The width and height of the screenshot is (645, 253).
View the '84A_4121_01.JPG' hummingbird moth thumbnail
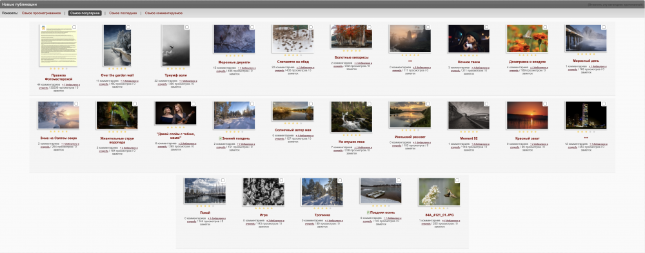click(439, 192)
